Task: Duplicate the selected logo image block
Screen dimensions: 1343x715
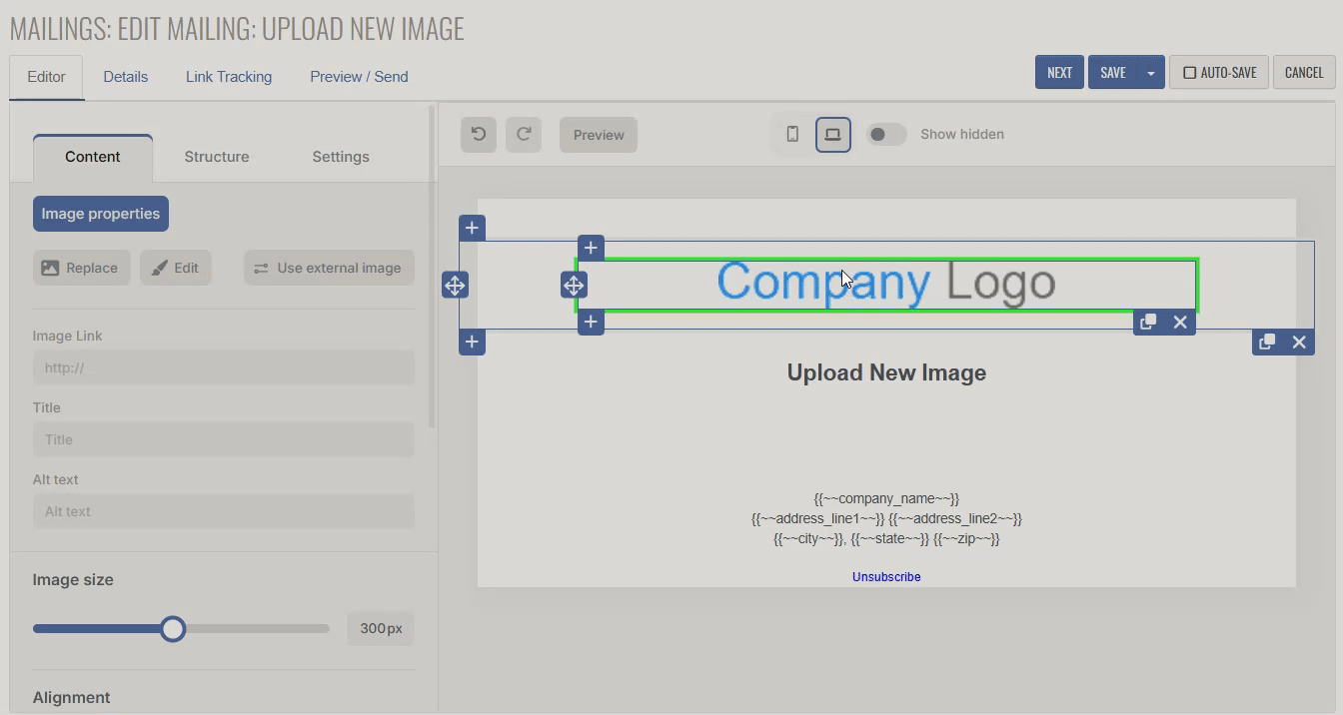Action: click(1148, 322)
